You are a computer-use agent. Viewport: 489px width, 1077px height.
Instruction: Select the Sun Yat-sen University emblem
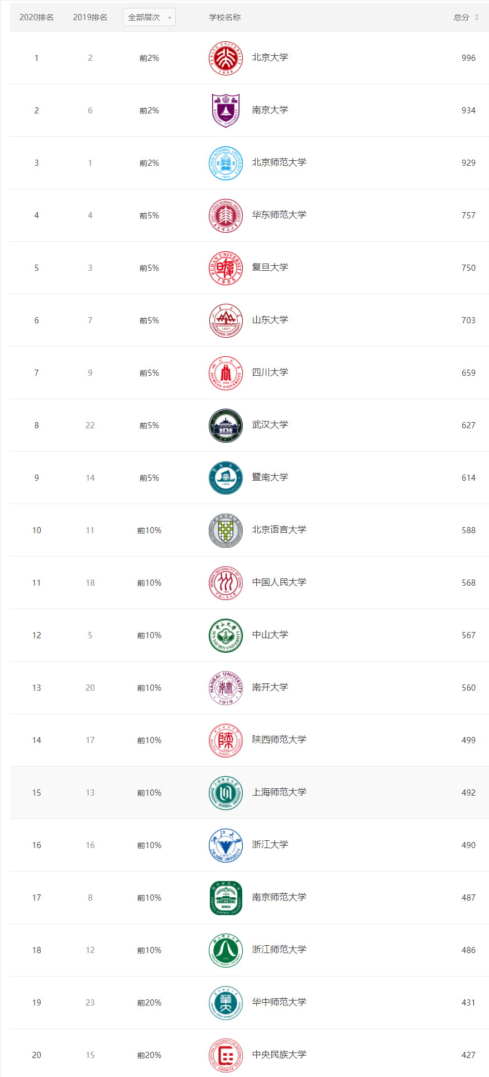click(226, 635)
